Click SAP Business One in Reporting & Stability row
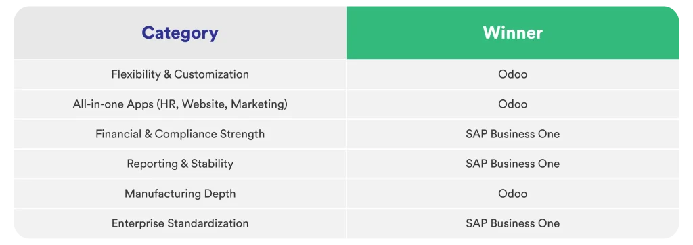Image resolution: width=693 pixels, height=245 pixels. [x=513, y=164]
